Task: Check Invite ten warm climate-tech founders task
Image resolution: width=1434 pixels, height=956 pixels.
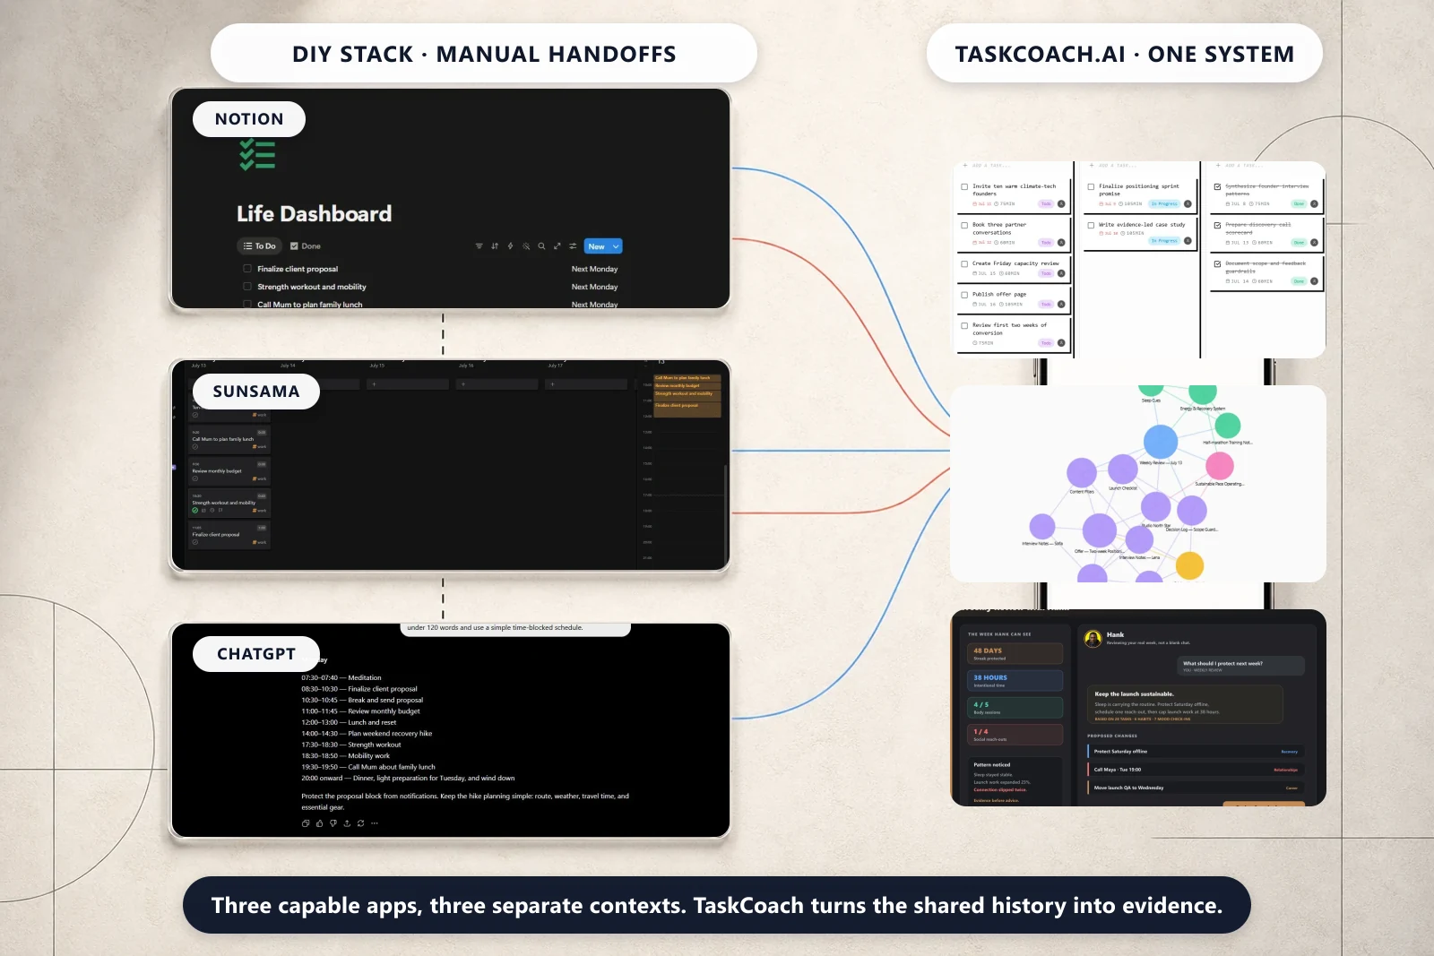Action: pyautogui.click(x=964, y=187)
